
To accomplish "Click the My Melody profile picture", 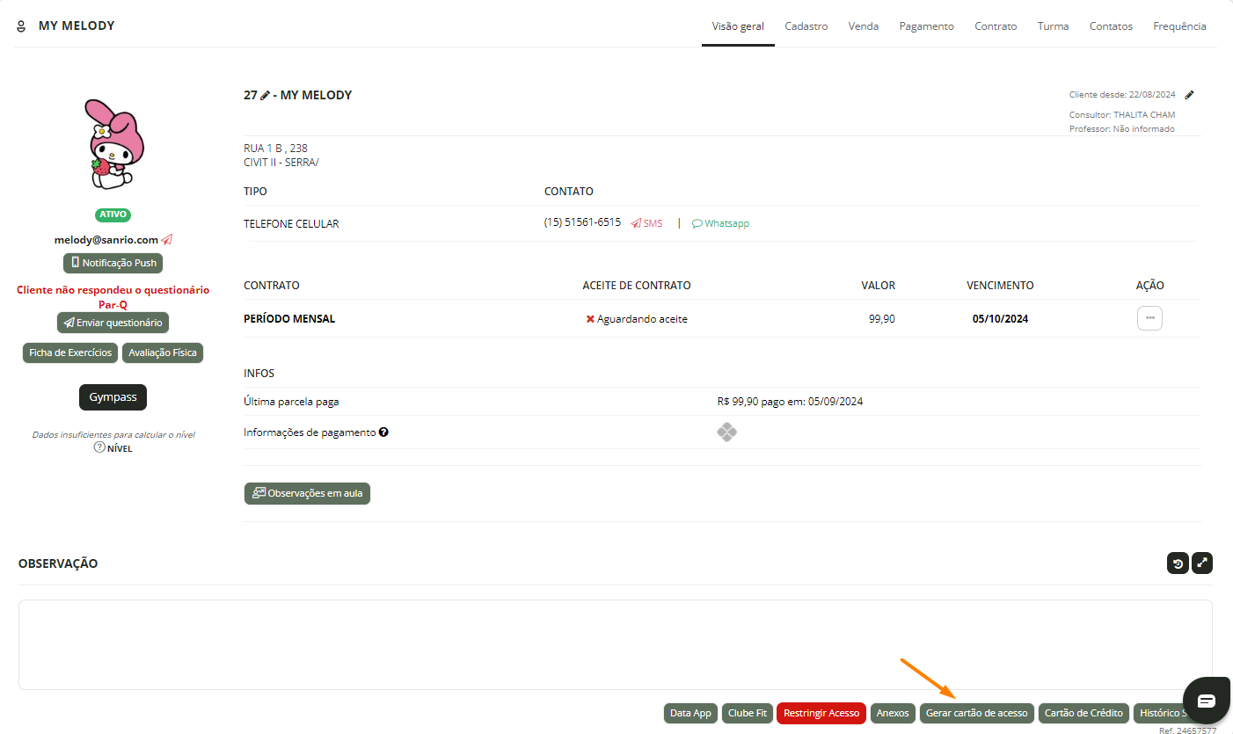I will tap(113, 143).
